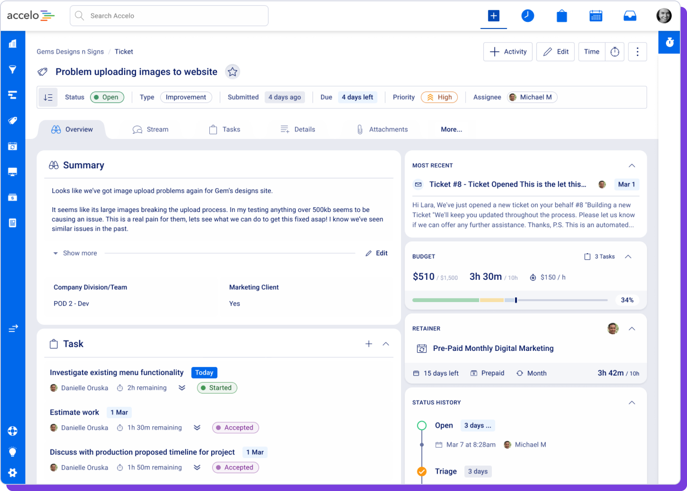Click the Activity button
Image resolution: width=687 pixels, height=491 pixels.
point(508,52)
